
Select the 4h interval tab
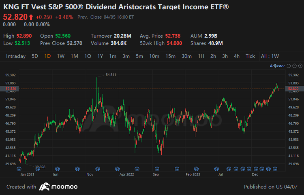237,56
